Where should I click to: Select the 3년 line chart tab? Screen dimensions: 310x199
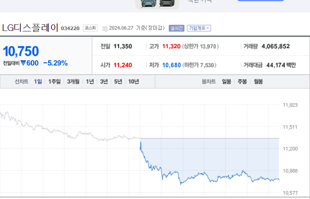[x=104, y=81]
